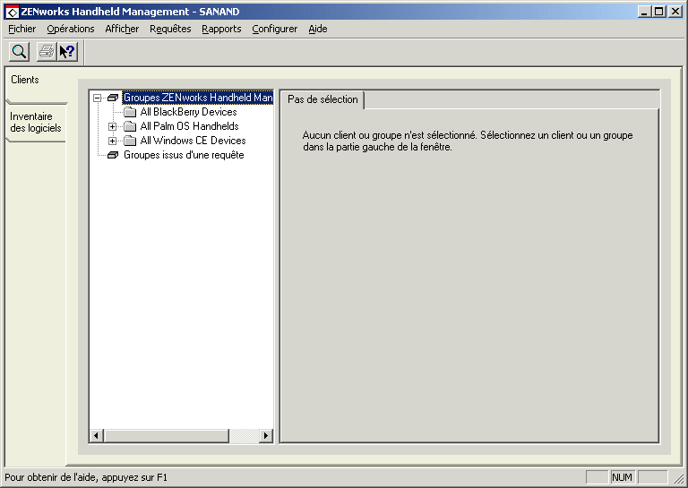
Task: Click the magnifying glass search toolbar icon
Action: pos(20,52)
